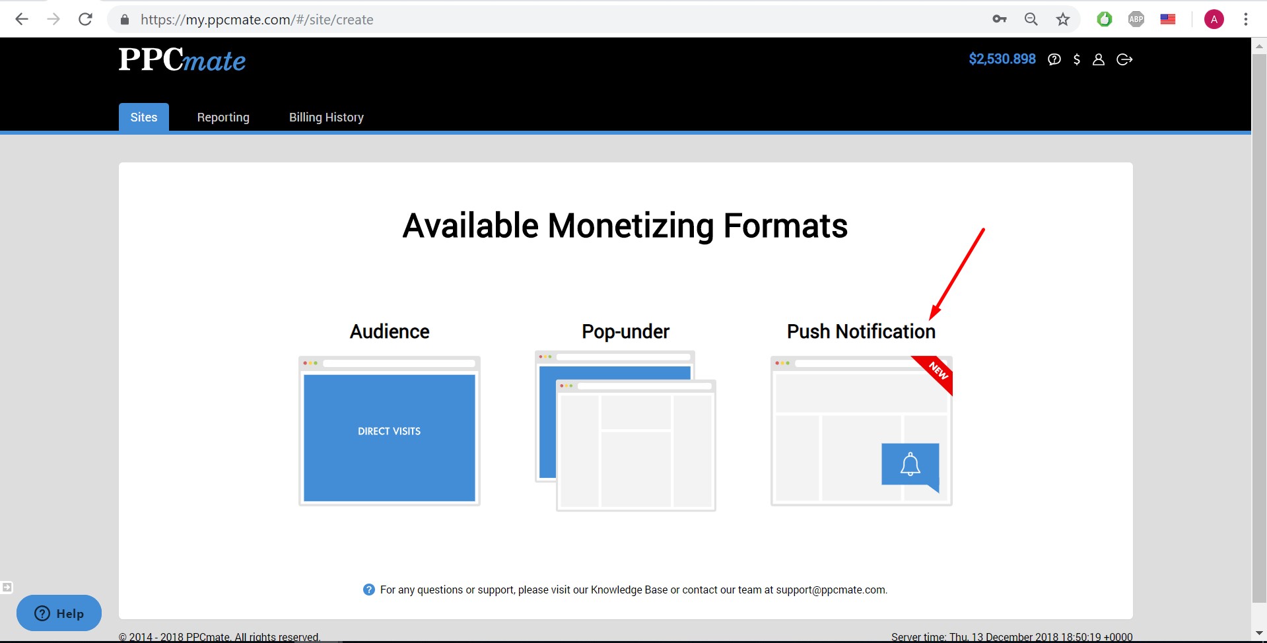This screenshot has width=1267, height=643.
Task: Click the logout icon in header
Action: pyautogui.click(x=1124, y=59)
